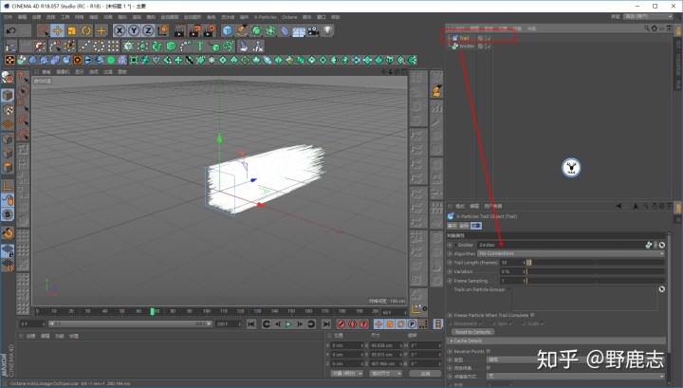The height and width of the screenshot is (388, 683).
Task: Click Reset to Defaults button
Action: pyautogui.click(x=472, y=332)
